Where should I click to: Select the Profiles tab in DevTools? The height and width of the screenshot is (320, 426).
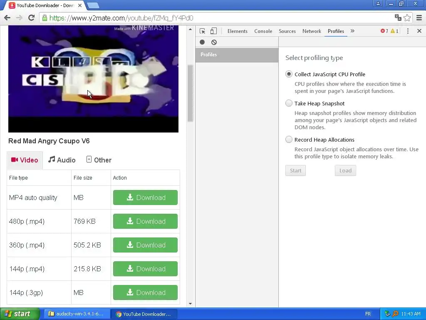click(x=336, y=31)
